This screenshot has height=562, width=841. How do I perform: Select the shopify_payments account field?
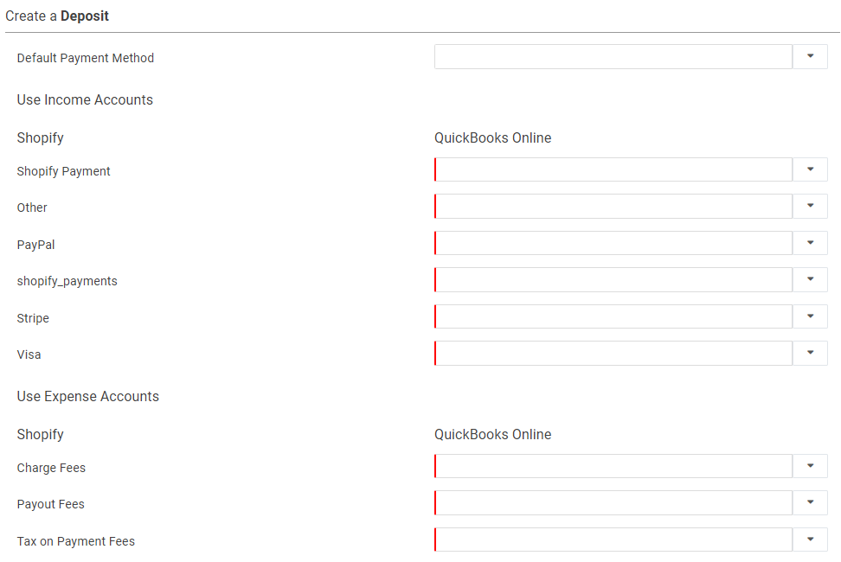click(x=613, y=279)
